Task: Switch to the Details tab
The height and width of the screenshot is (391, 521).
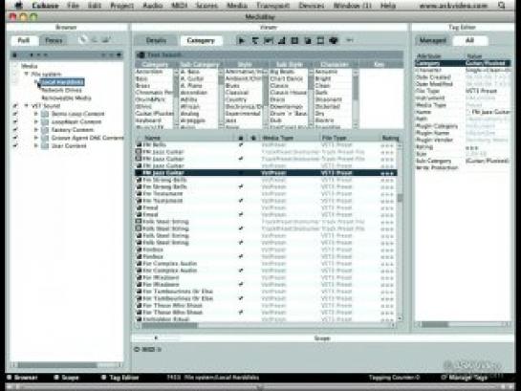Action: coord(156,40)
